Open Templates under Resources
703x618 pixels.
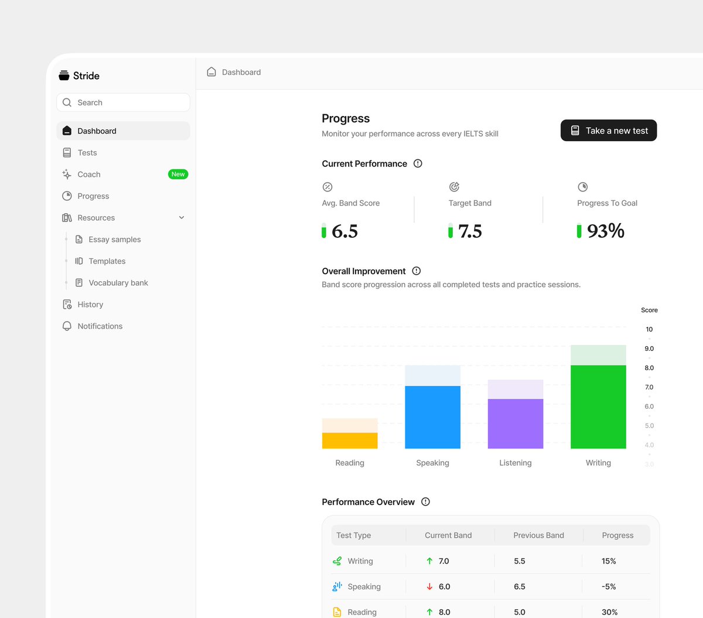107,261
